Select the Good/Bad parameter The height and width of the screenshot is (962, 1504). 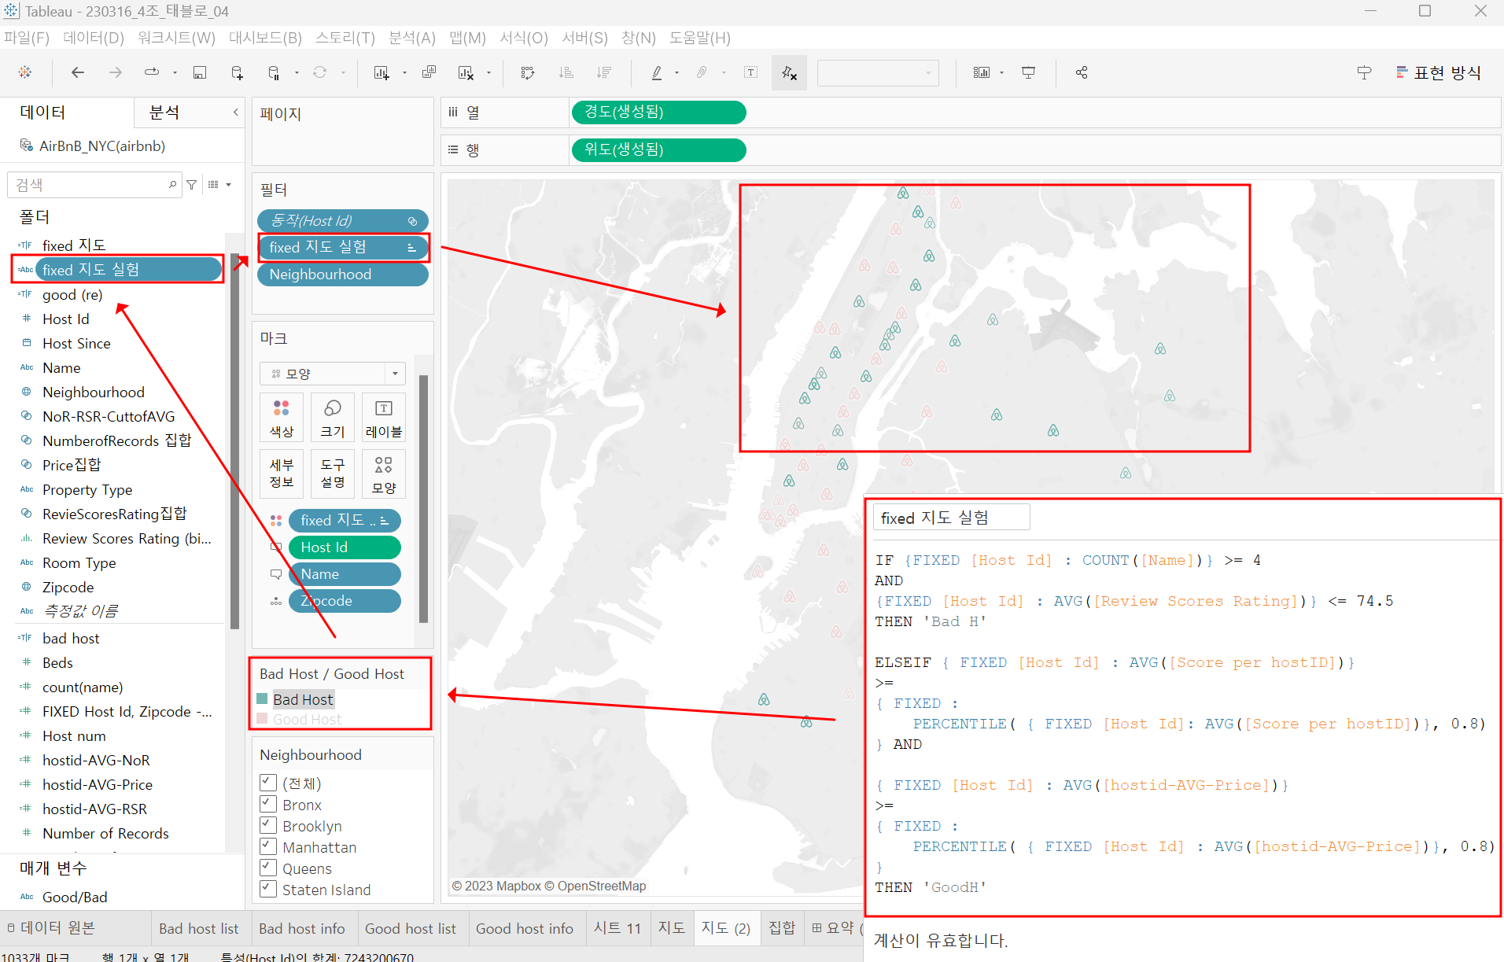point(75,897)
